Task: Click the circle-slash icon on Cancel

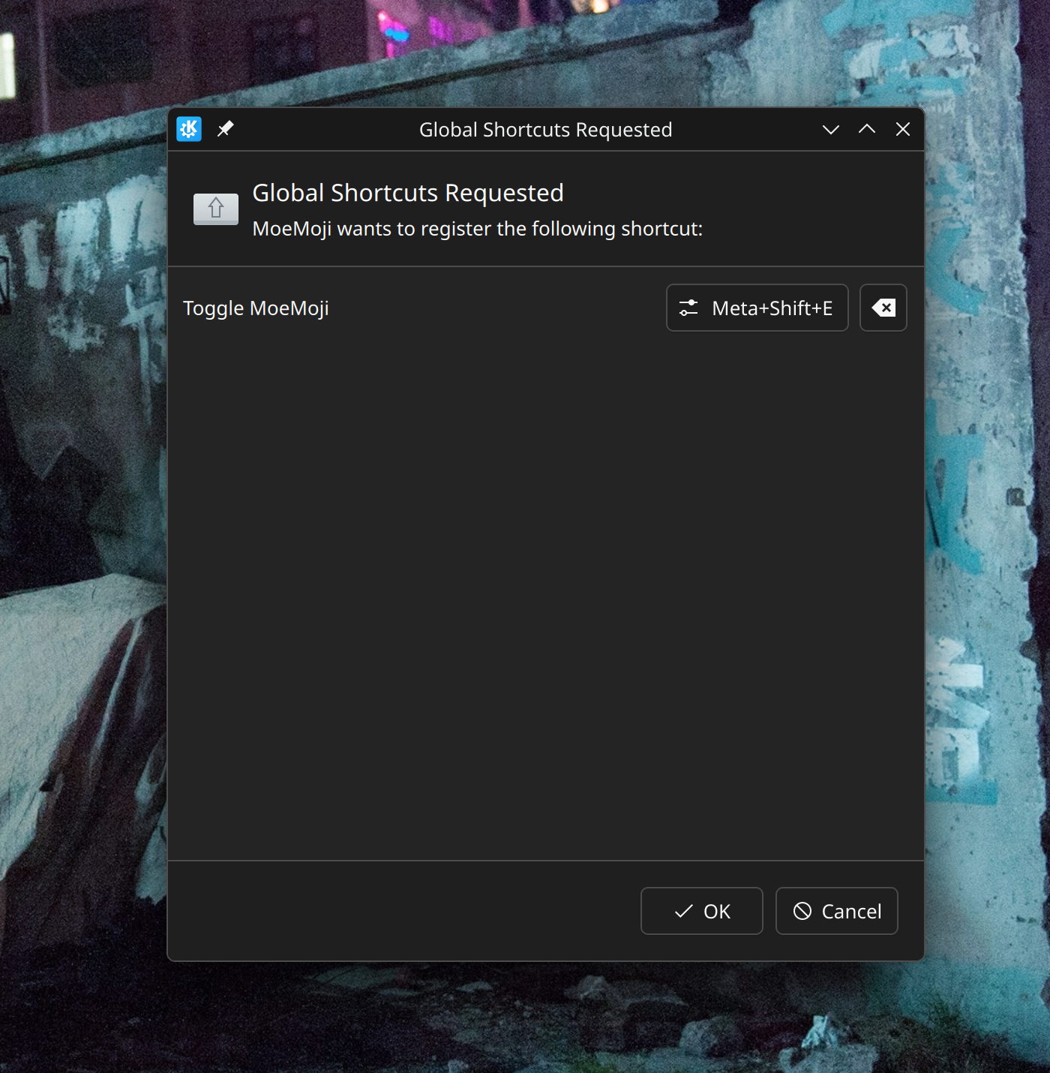Action: click(802, 911)
